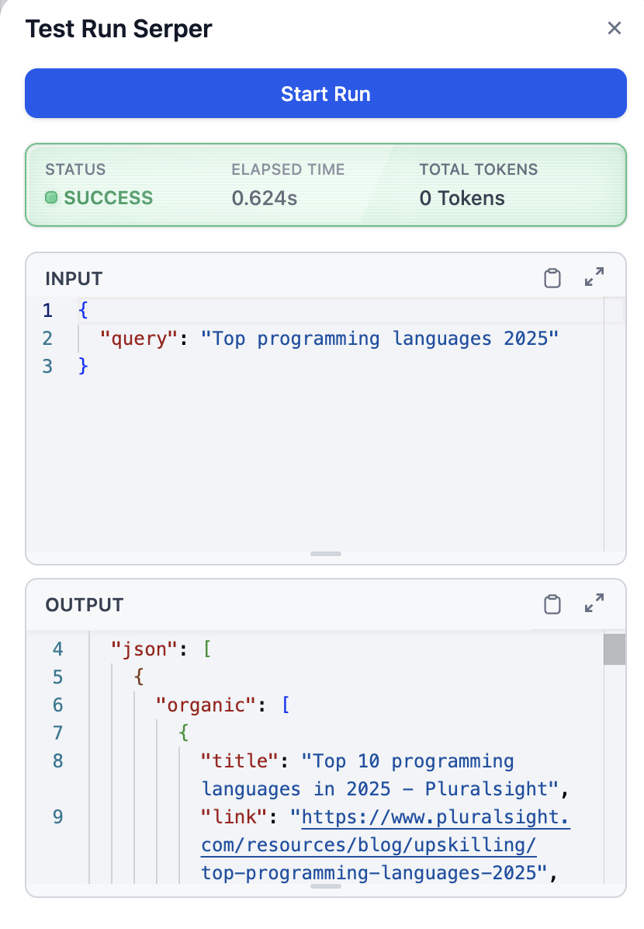Viewport: 644px width, 929px height.
Task: Click the 0.624s elapsed time value
Action: click(264, 198)
